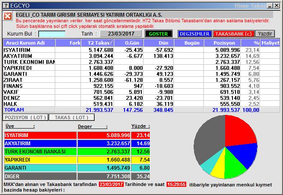Select the ISYATIRIM row in table
The image size is (283, 195).
tap(141, 50)
